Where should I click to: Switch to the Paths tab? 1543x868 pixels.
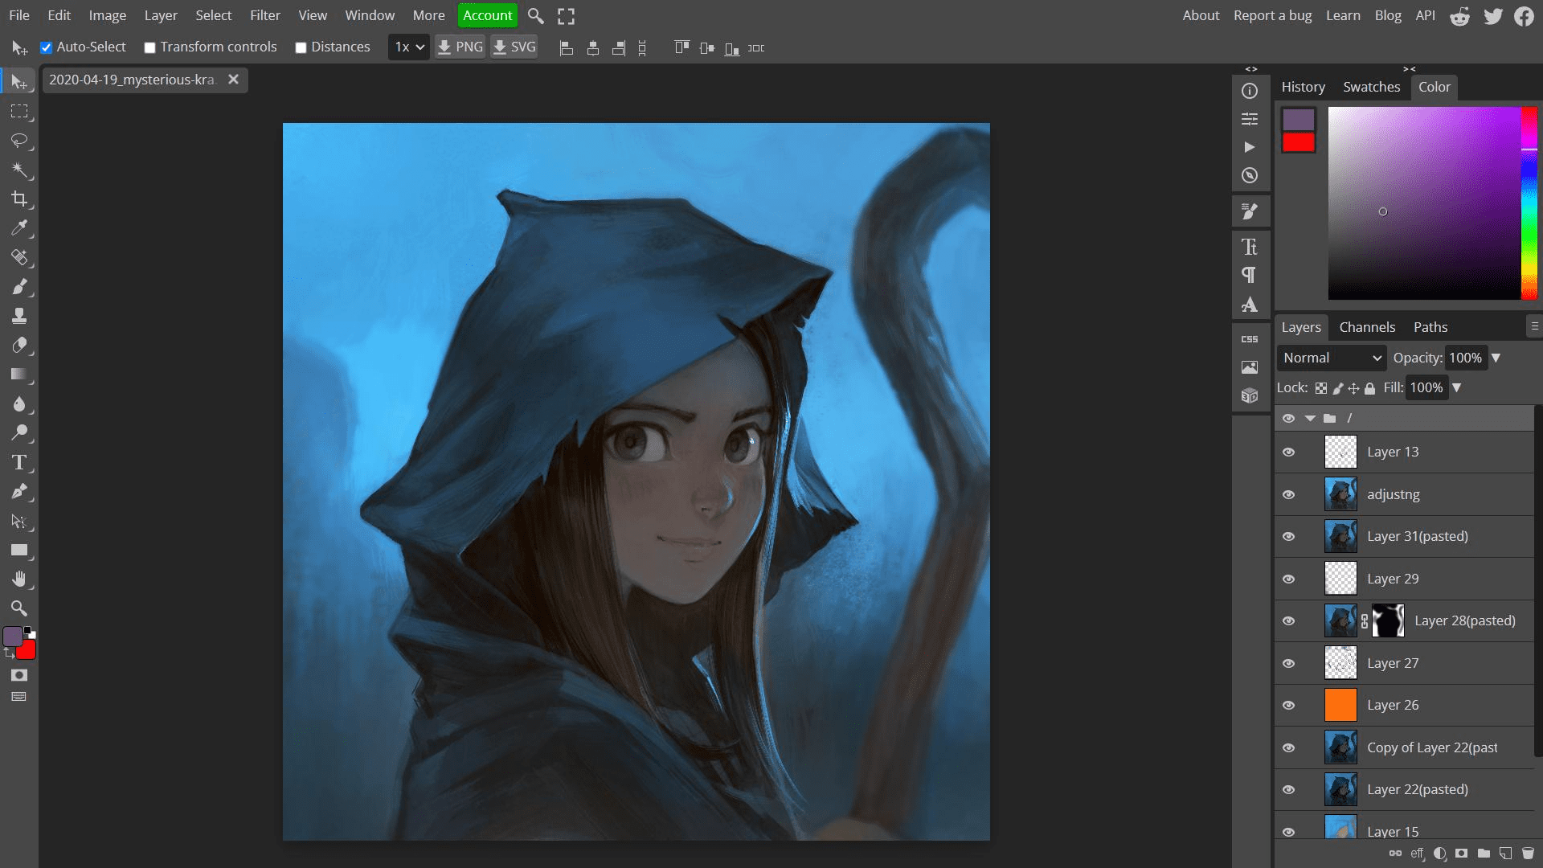point(1430,326)
